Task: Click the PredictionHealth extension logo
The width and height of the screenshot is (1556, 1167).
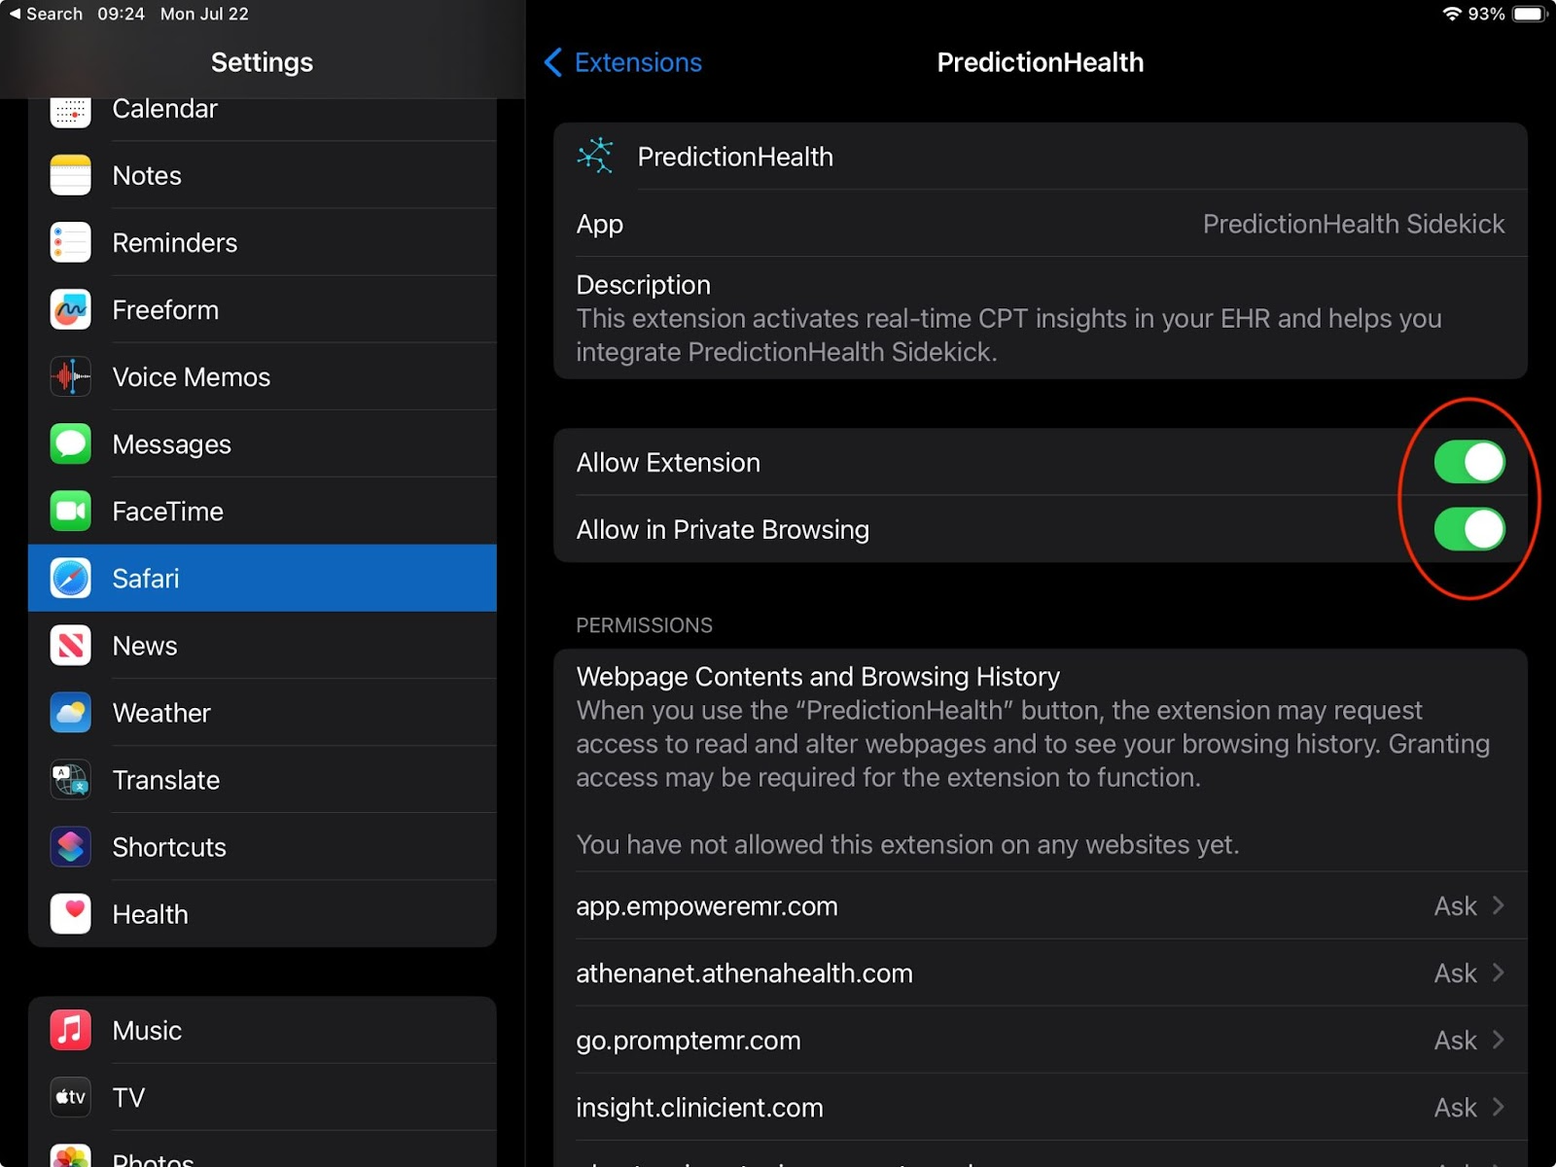Action: 595,156
